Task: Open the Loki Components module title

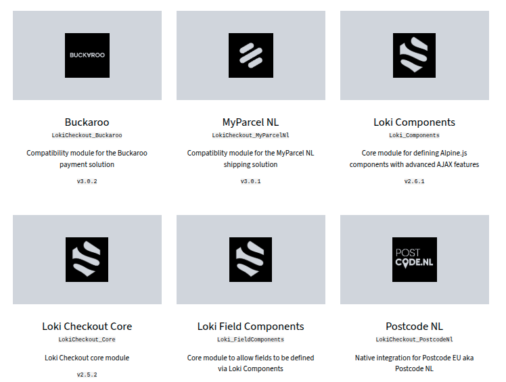Action: pos(415,122)
